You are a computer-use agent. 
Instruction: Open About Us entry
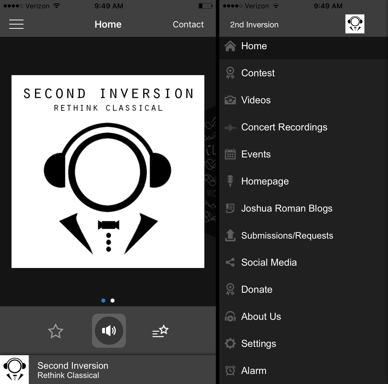click(x=304, y=317)
